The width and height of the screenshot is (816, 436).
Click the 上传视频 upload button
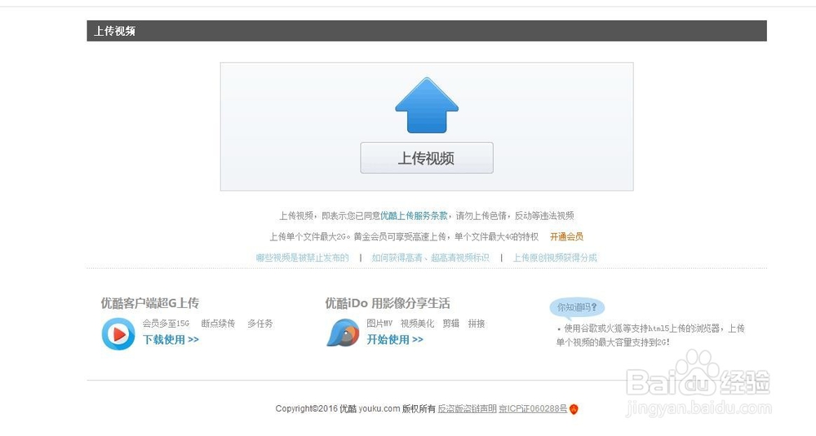coord(427,158)
